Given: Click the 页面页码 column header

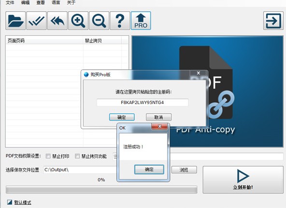Looking at the screenshot, I should 44,41.
